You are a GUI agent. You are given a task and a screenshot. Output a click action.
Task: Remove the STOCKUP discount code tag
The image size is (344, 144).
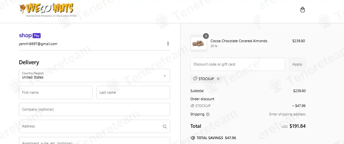tap(218, 79)
